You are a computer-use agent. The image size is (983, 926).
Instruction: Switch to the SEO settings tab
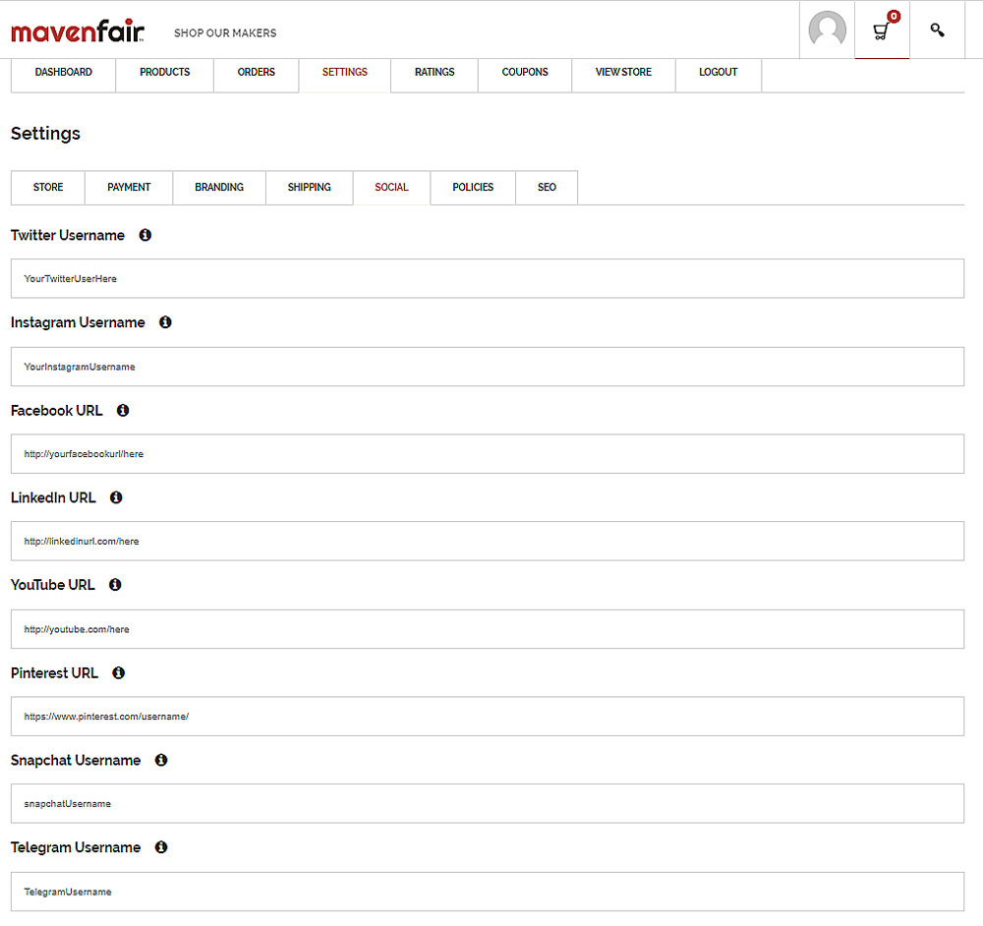click(547, 188)
